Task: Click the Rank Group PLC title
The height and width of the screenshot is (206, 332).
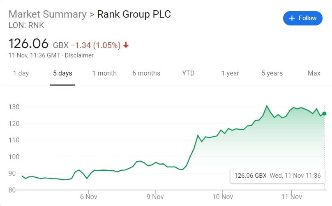Action: coord(134,14)
